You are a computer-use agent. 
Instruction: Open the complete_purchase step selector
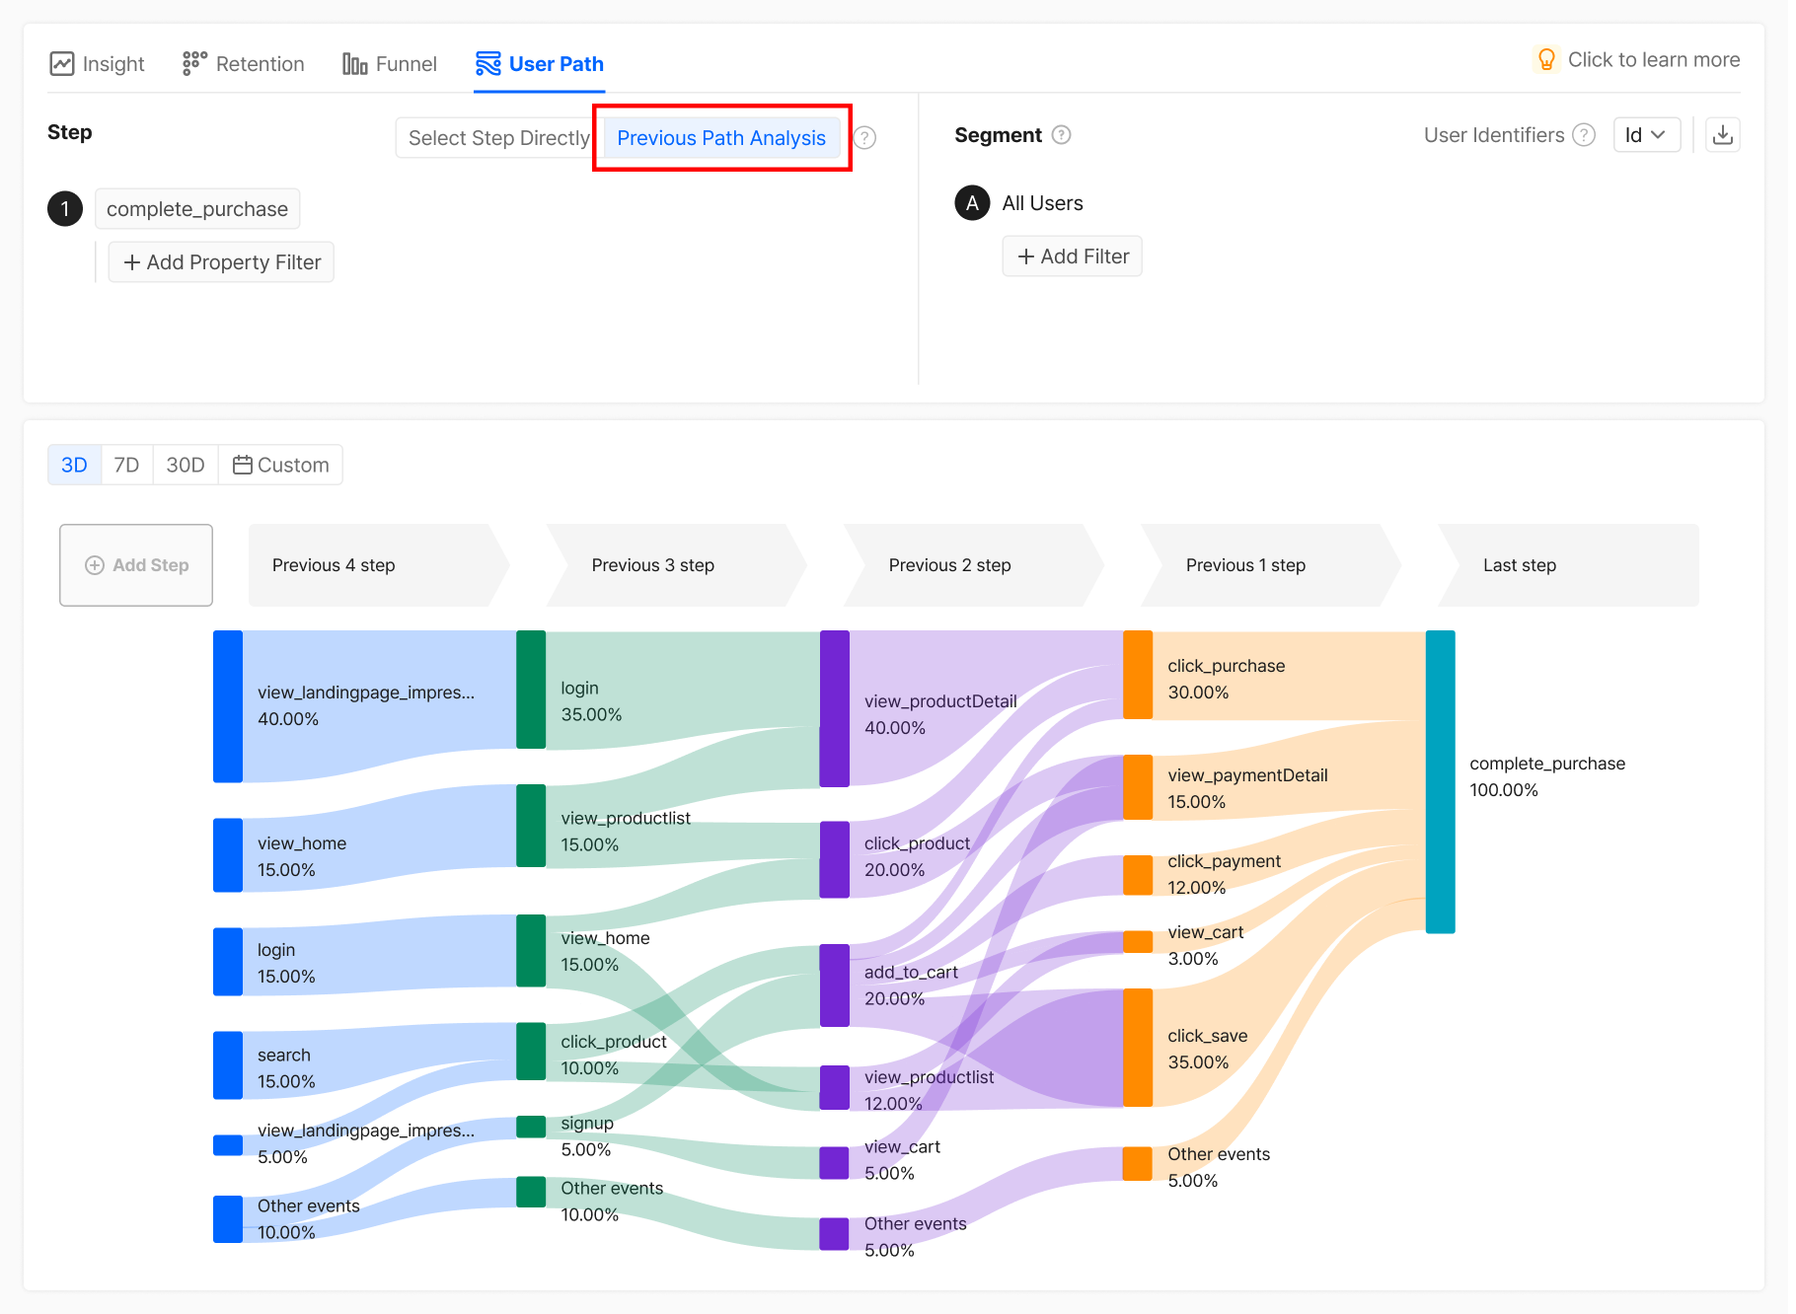coord(197,209)
